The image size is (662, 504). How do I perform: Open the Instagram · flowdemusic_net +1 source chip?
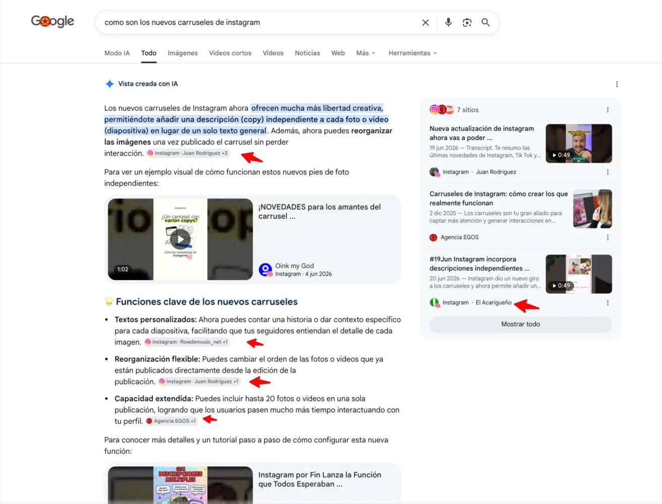(x=186, y=342)
